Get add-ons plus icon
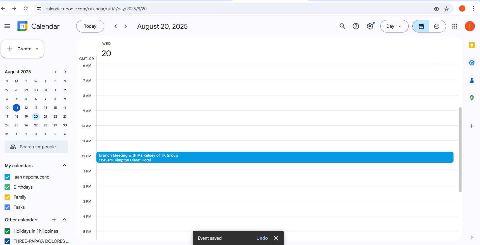480x245 pixels. pos(472,126)
